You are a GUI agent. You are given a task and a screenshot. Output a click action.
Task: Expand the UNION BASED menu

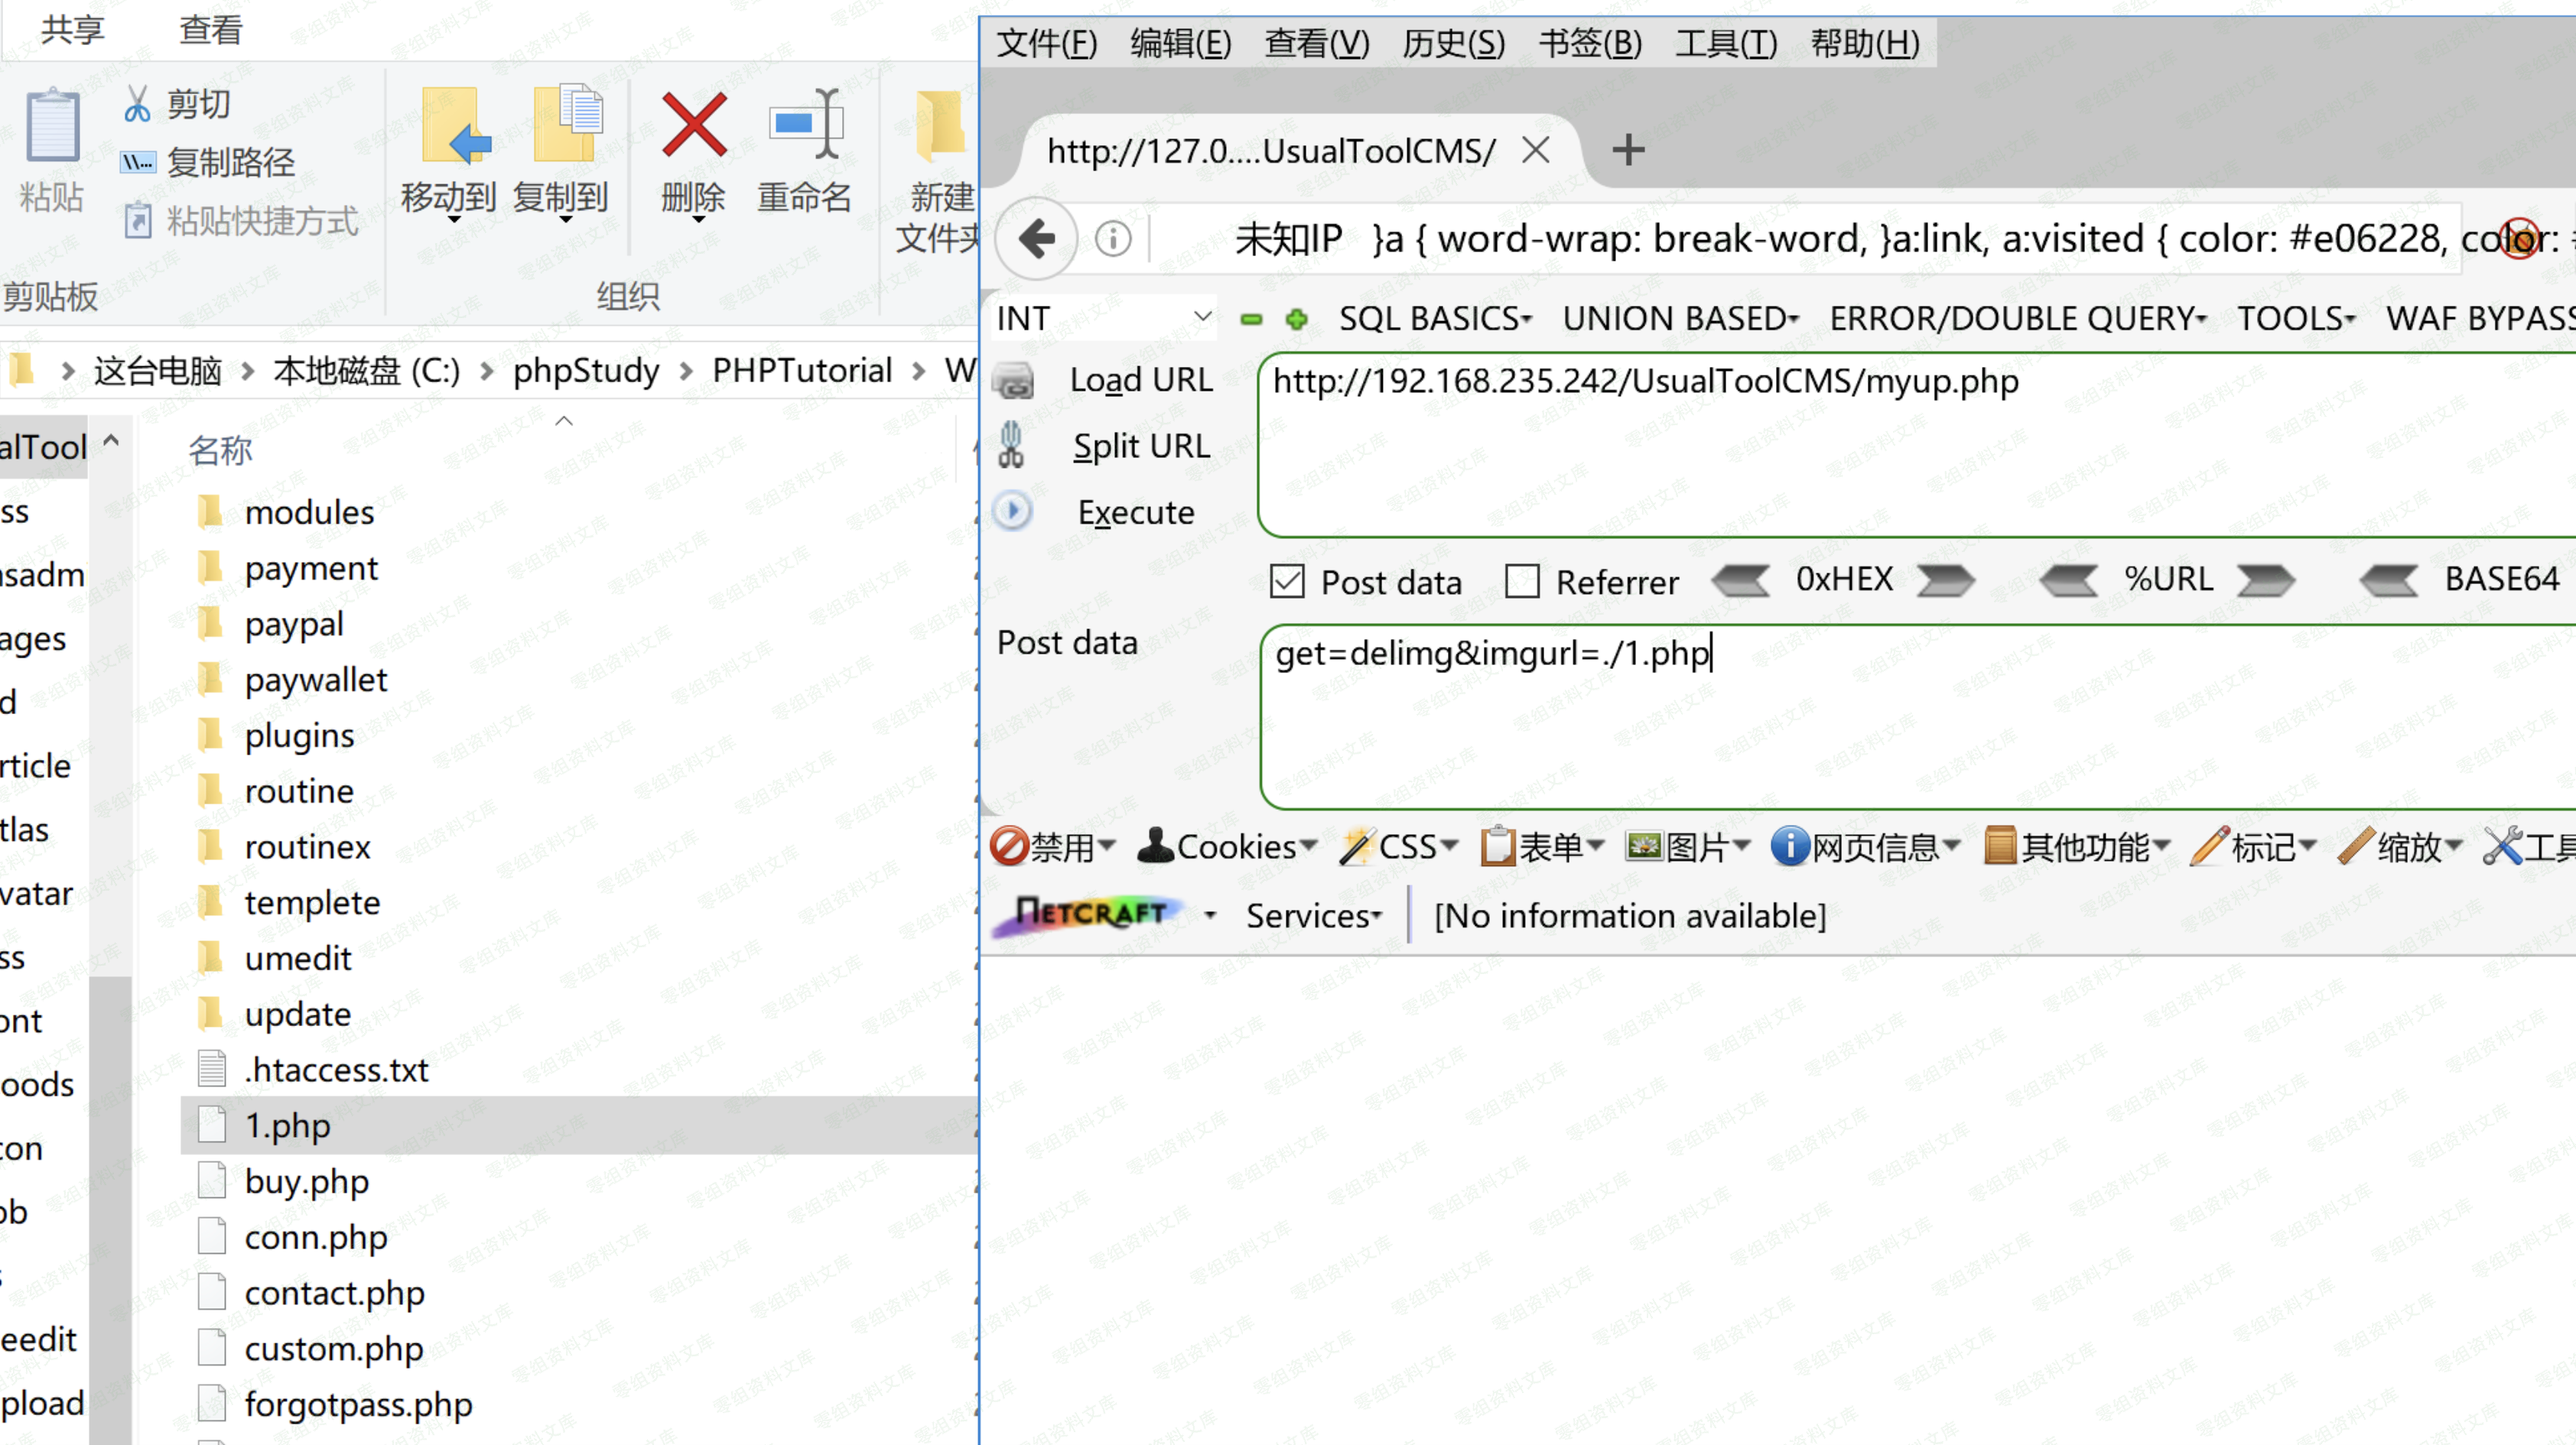1680,319
